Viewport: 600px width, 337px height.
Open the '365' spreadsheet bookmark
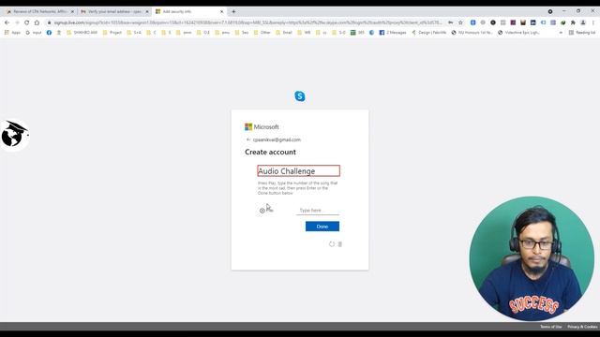pyautogui.click(x=357, y=33)
